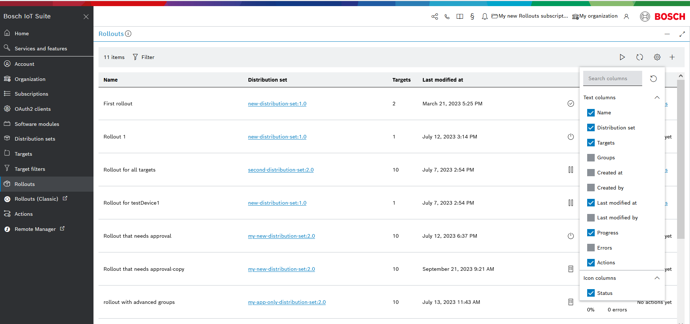Collapse the Icon columns section
The height and width of the screenshot is (324, 690).
coord(657,278)
